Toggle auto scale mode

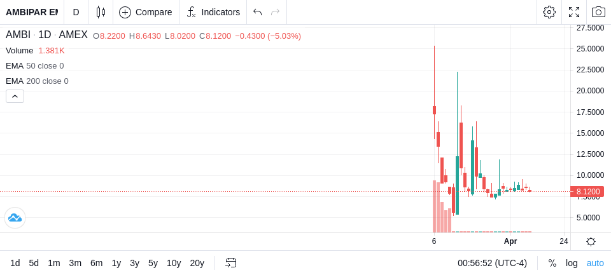pyautogui.click(x=595, y=263)
